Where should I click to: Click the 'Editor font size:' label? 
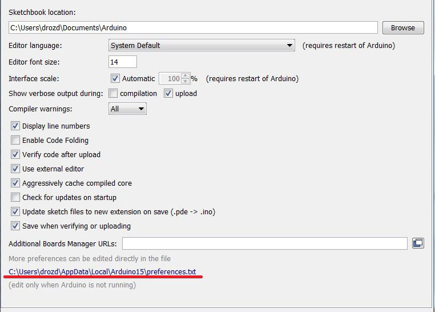coord(34,62)
